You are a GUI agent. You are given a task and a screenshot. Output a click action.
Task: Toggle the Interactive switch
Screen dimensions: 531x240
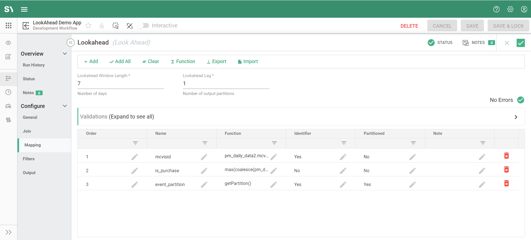coord(143,26)
